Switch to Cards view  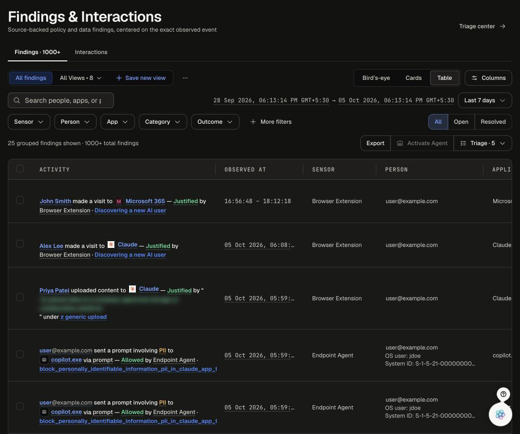coord(413,78)
